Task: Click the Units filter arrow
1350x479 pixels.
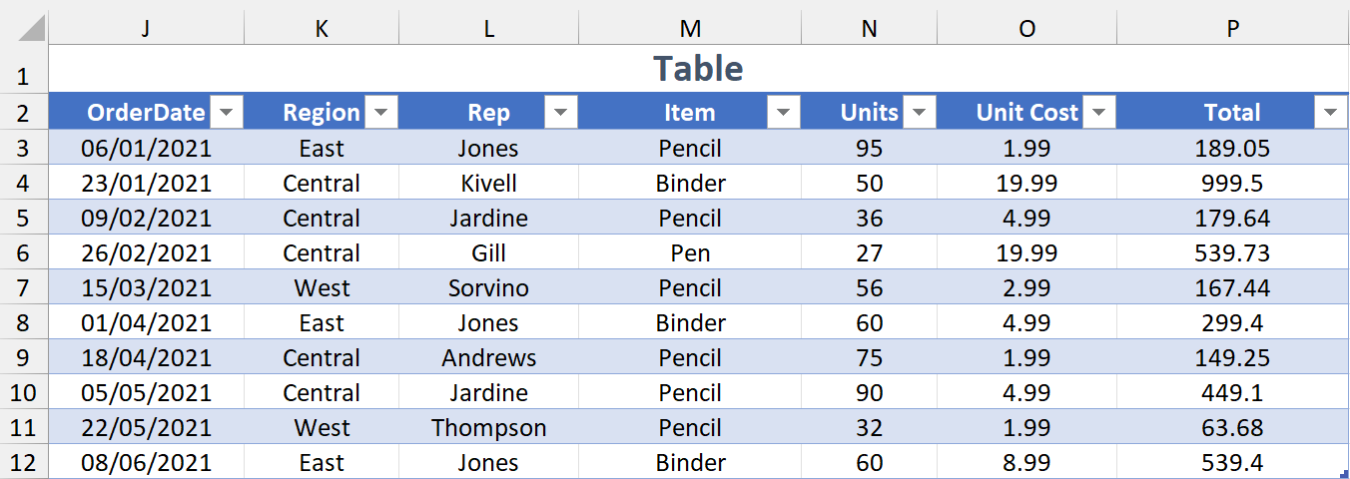Action: [x=920, y=113]
